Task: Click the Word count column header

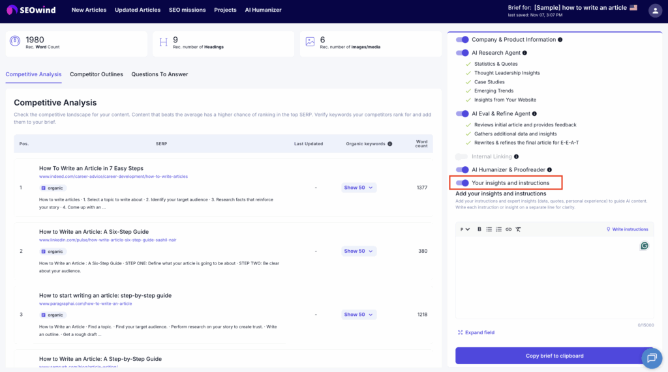Action: click(x=421, y=144)
